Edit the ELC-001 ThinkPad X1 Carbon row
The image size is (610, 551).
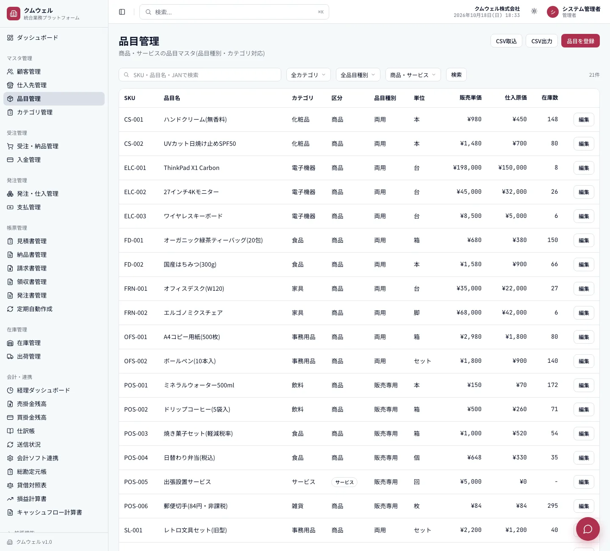[584, 168]
